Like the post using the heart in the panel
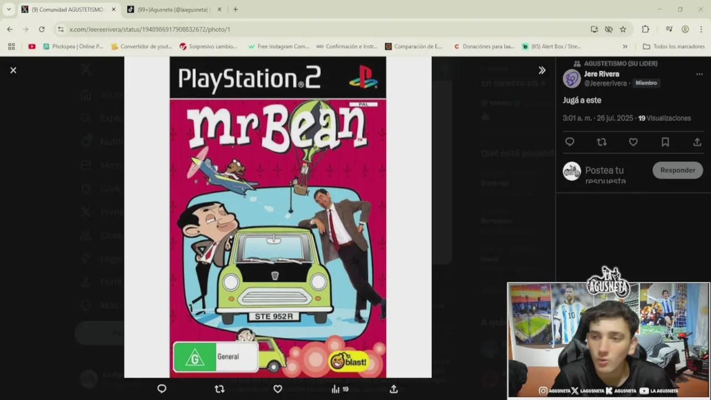Image resolution: width=711 pixels, height=400 pixels. point(633,142)
